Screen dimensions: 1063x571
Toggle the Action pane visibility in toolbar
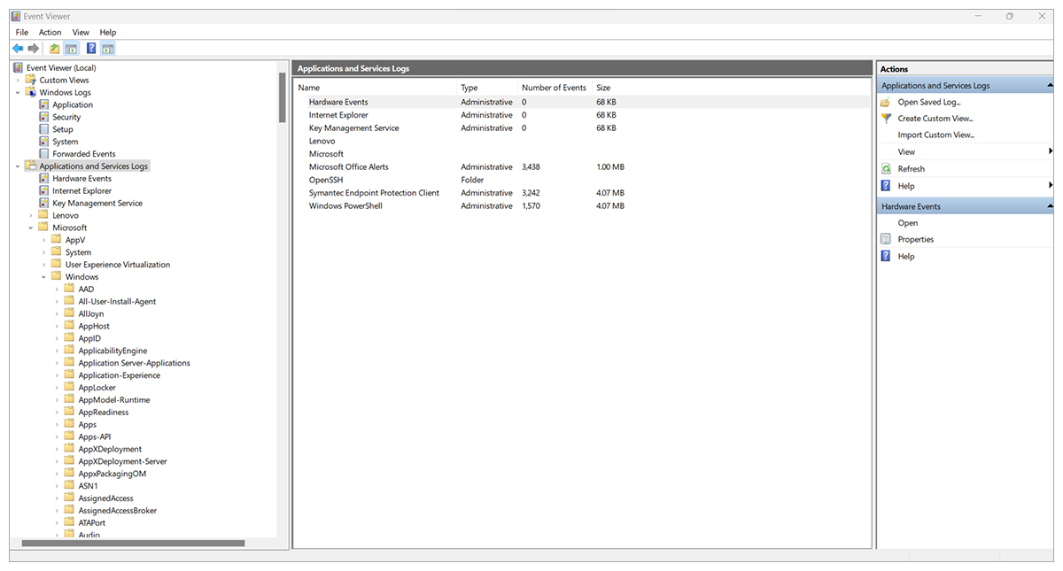[107, 48]
